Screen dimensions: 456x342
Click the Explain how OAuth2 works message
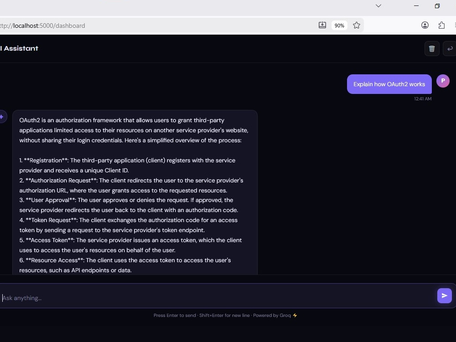tap(389, 84)
